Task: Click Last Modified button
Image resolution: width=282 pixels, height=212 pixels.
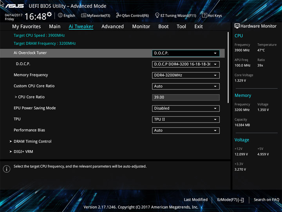Action: (x=196, y=199)
